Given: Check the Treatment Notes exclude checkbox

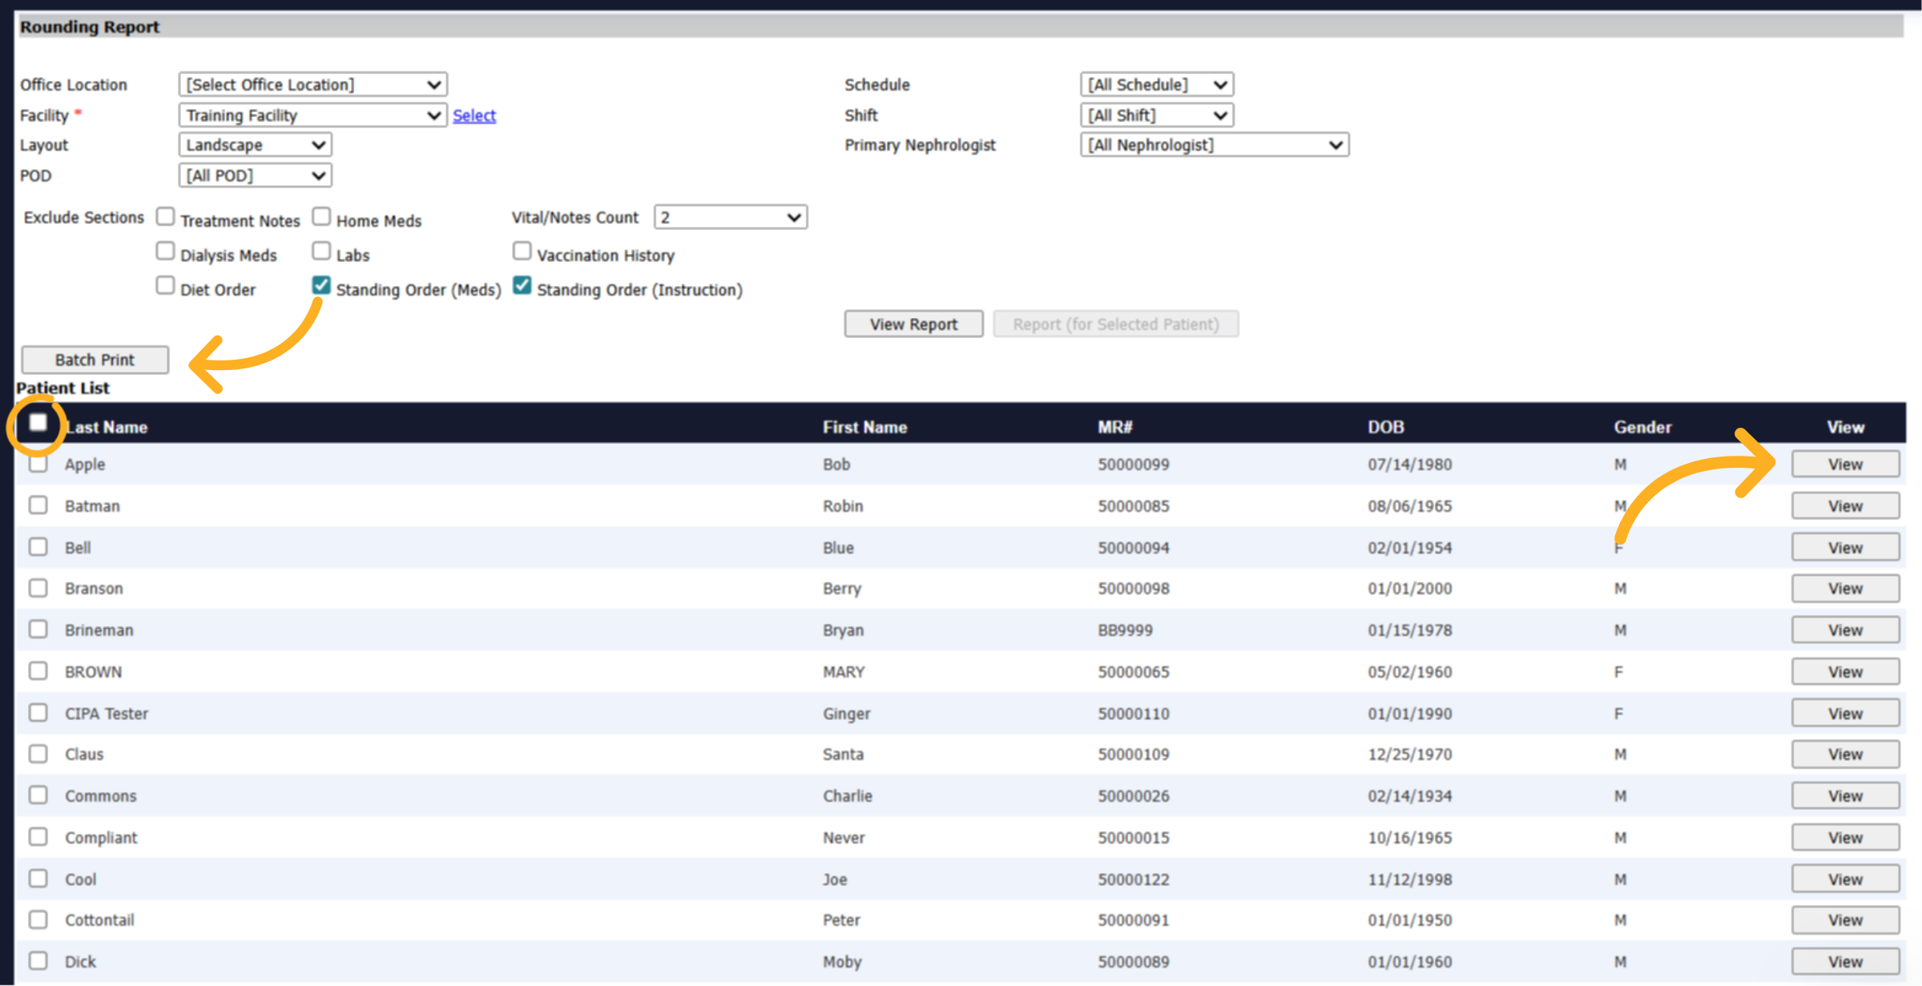Looking at the screenshot, I should point(165,216).
